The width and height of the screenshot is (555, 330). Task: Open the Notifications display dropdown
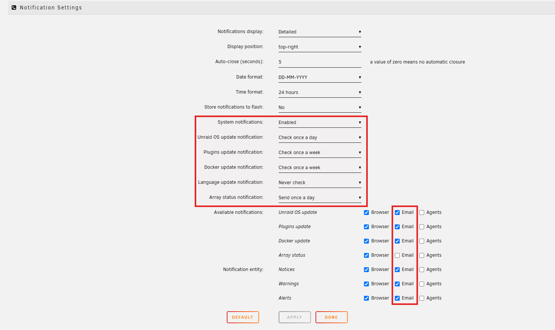[x=320, y=32]
